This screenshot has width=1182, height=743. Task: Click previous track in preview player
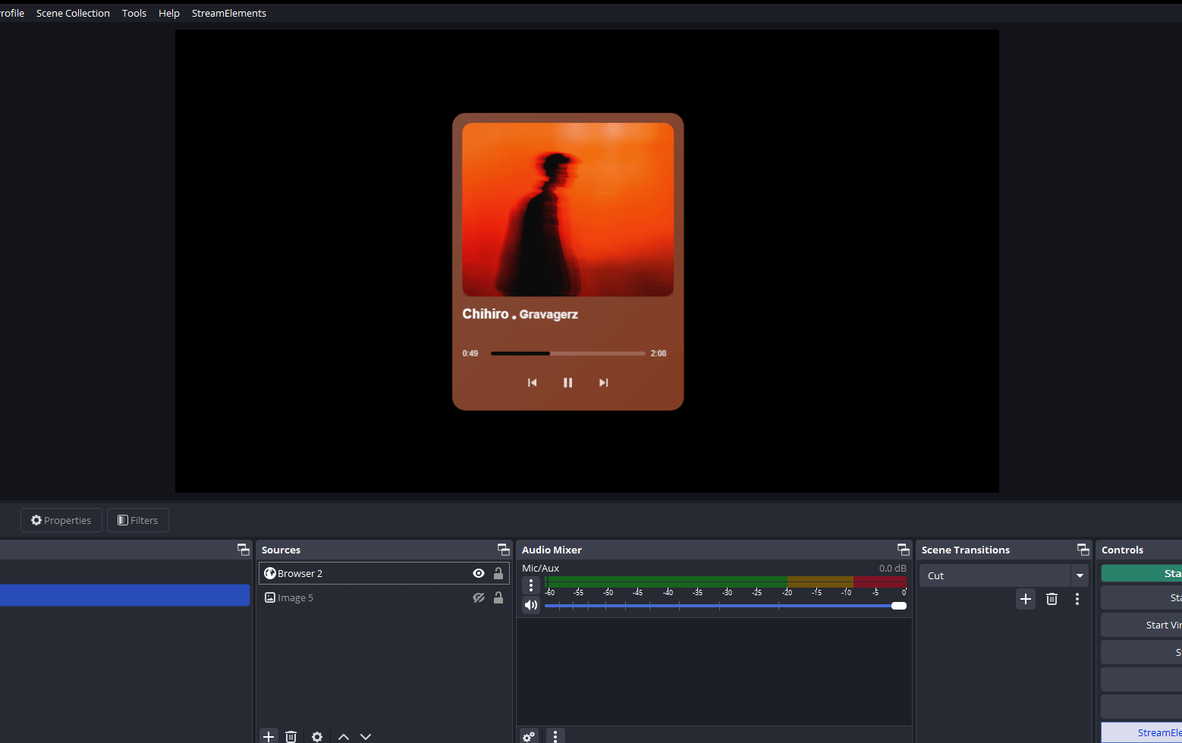(x=533, y=383)
